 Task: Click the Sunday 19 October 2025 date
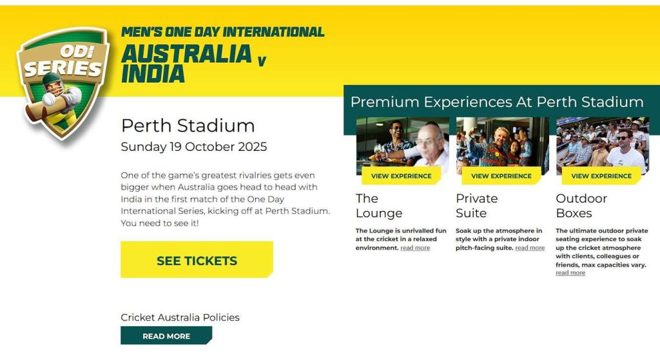click(x=194, y=147)
